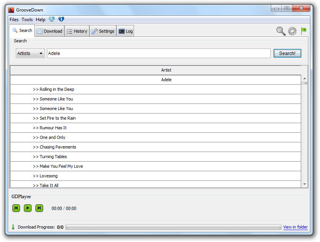Click the magnifying glass icon at top right
Image resolution: width=320 pixels, height=242 pixels.
click(281, 31)
